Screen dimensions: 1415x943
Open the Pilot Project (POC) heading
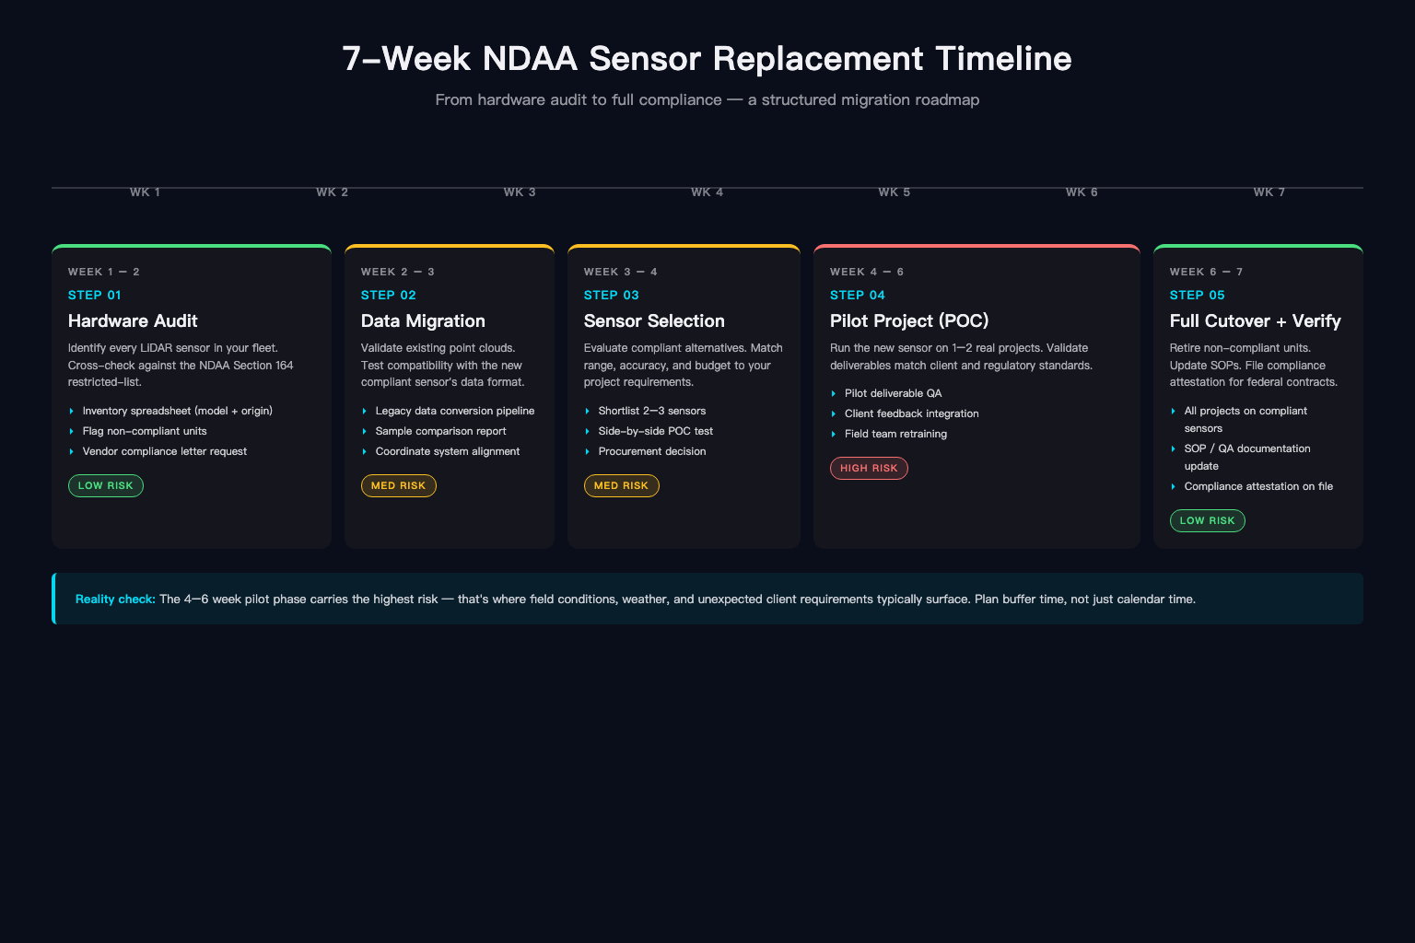pos(909,320)
